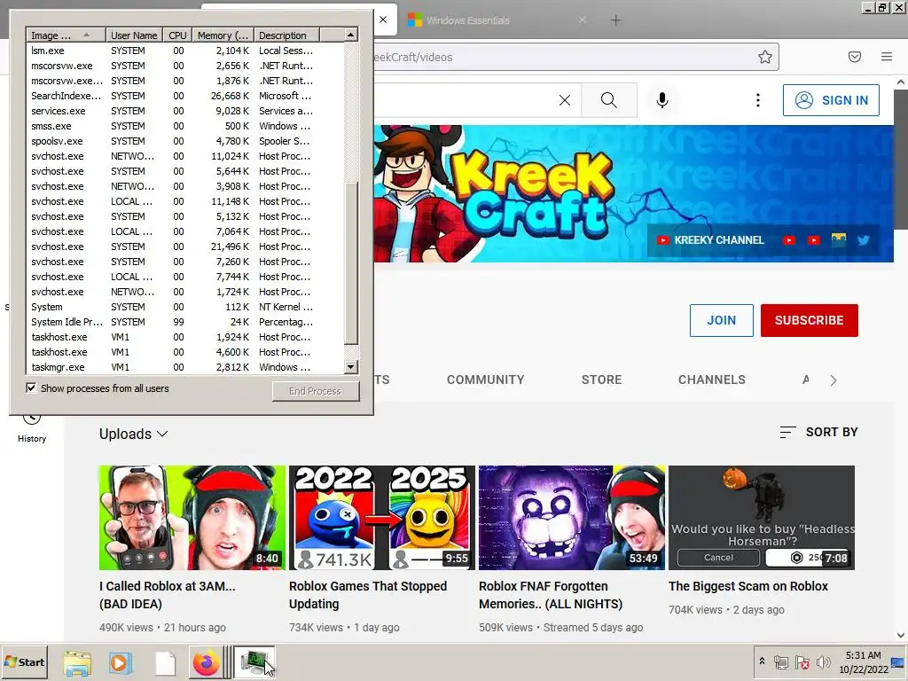
Task: Click the process list scroll-up arrow
Action: (x=350, y=35)
